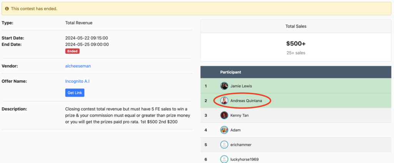
Task: Select Kenny Tan's avatar image
Action: point(224,115)
